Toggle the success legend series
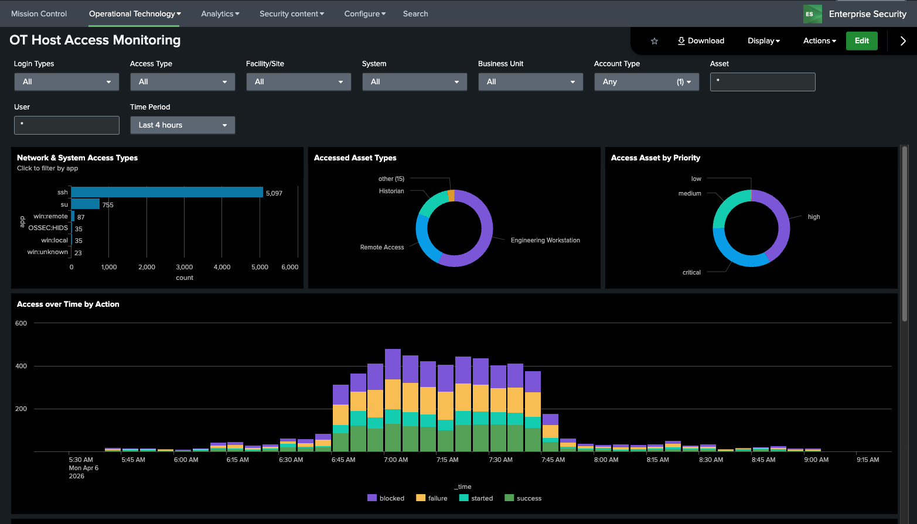Viewport: 917px width, 524px height. coord(523,498)
